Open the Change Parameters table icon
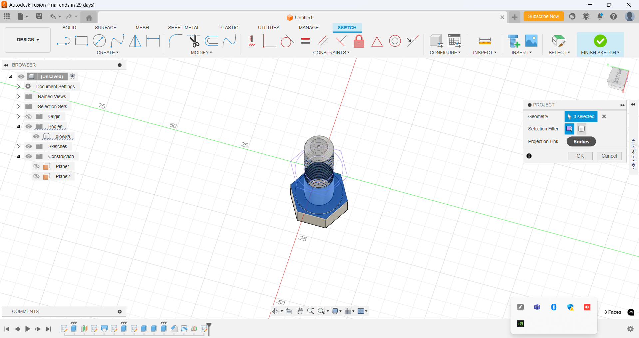The image size is (639, 338). click(455, 41)
